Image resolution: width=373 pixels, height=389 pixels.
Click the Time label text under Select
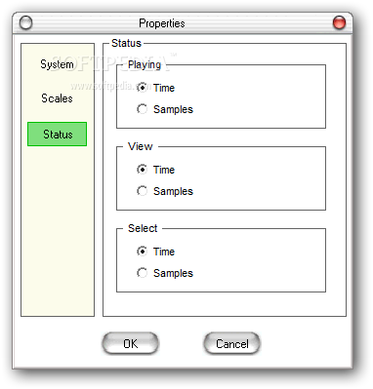click(164, 252)
